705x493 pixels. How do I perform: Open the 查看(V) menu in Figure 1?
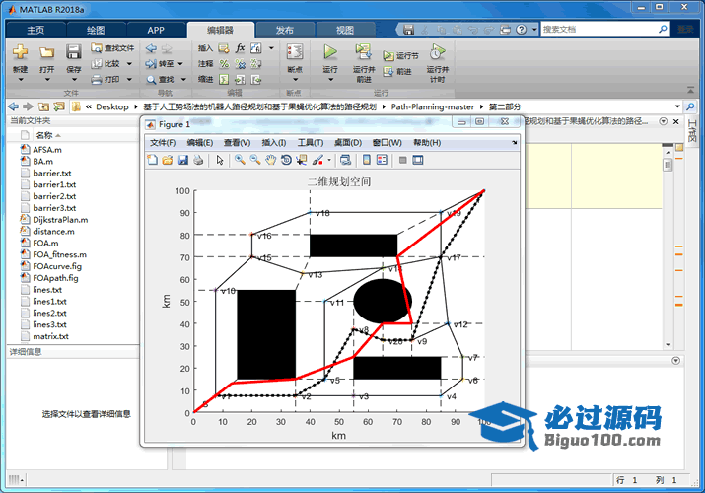pyautogui.click(x=237, y=142)
